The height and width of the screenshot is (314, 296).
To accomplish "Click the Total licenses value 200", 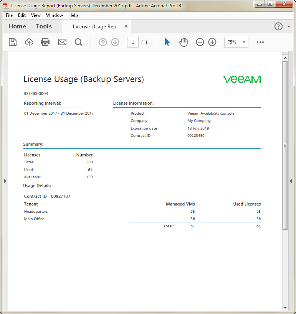I will pyautogui.click(x=89, y=162).
